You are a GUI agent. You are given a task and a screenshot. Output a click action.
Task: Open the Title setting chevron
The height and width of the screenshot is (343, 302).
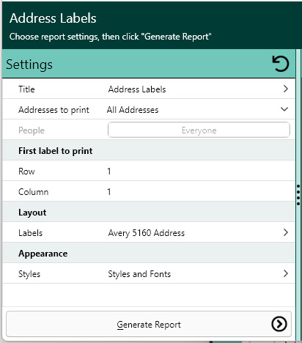[x=285, y=89]
